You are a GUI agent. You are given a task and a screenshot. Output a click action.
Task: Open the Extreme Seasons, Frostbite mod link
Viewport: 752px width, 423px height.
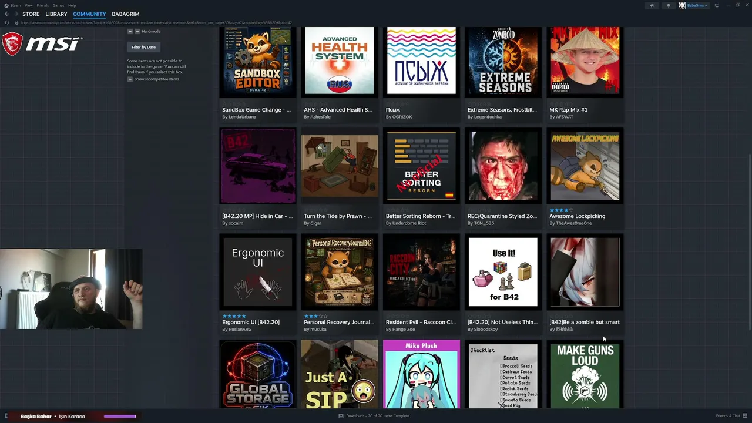(x=502, y=110)
